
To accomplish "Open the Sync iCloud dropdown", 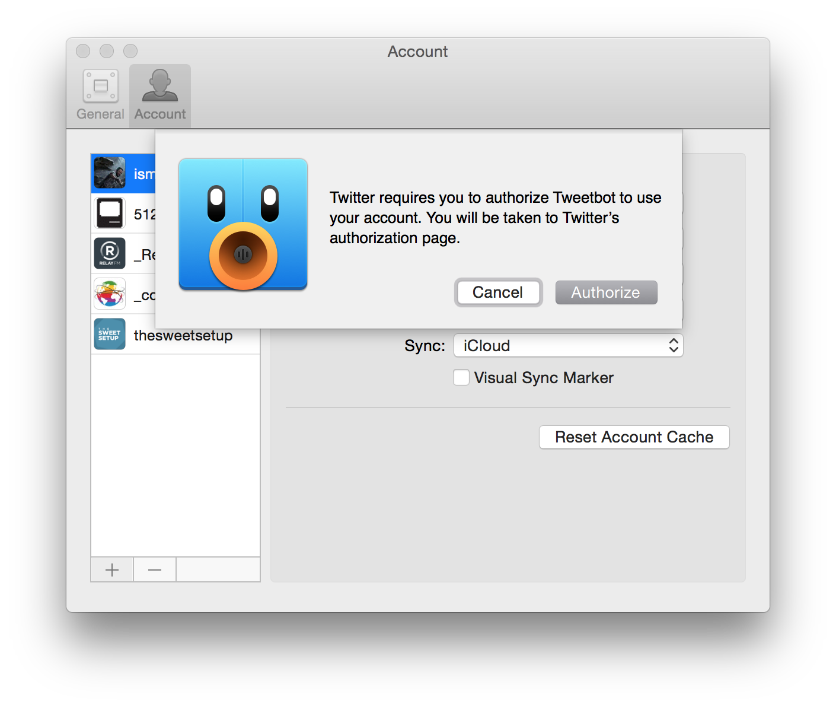I will (x=568, y=345).
